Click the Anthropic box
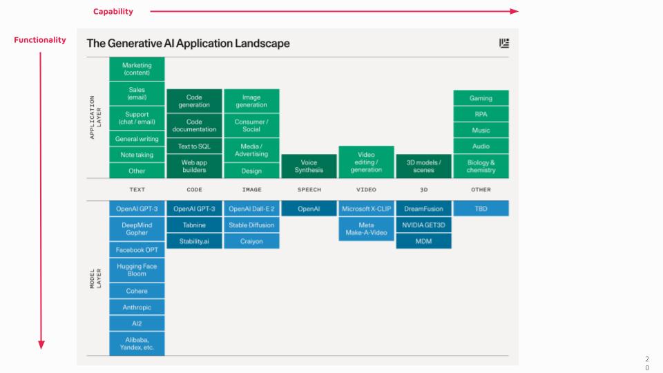This screenshot has height=373, width=663. (137, 307)
